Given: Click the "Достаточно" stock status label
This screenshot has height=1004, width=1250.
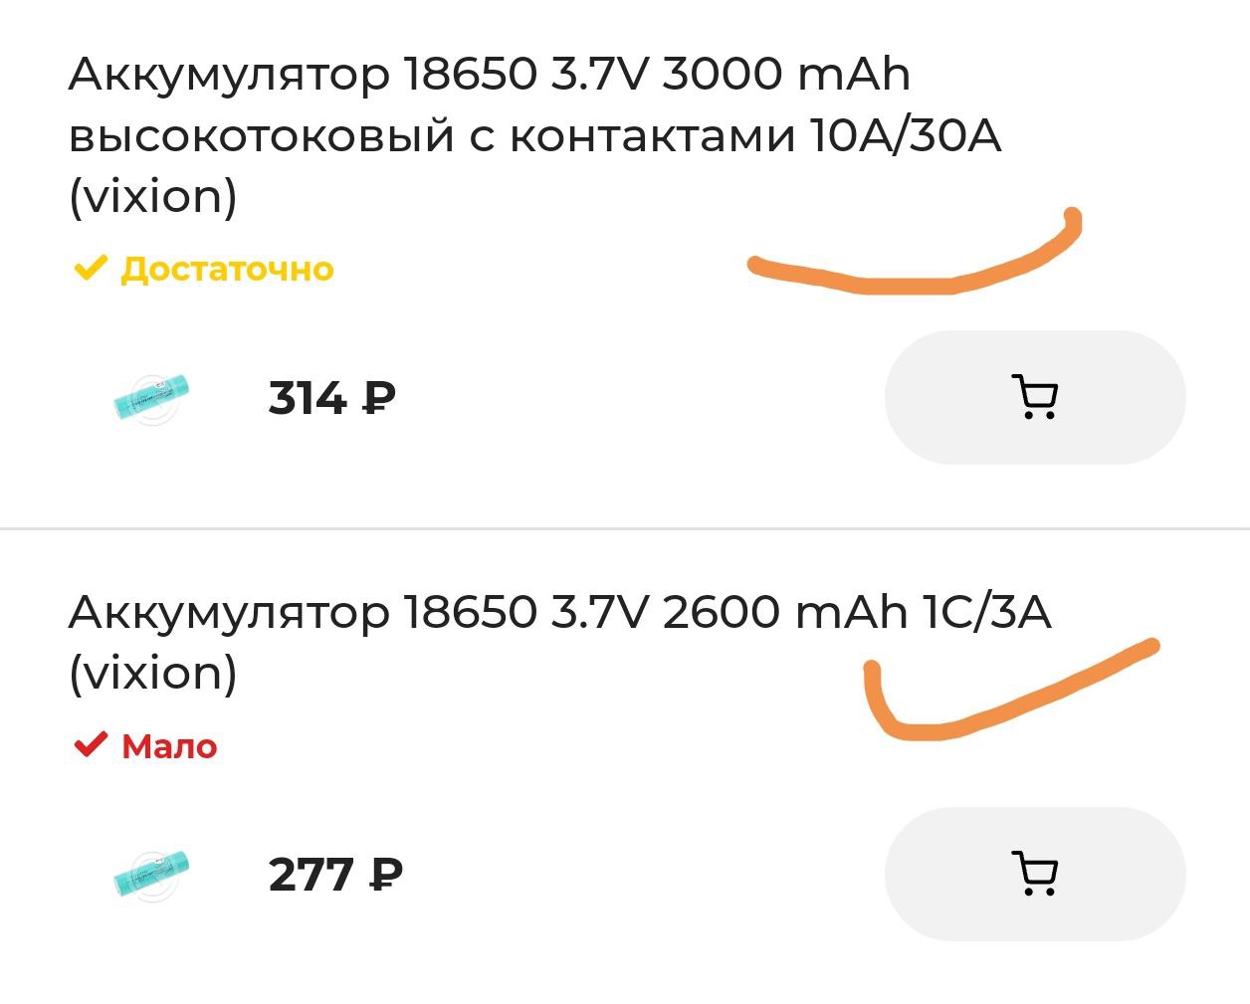Looking at the screenshot, I should tap(227, 269).
